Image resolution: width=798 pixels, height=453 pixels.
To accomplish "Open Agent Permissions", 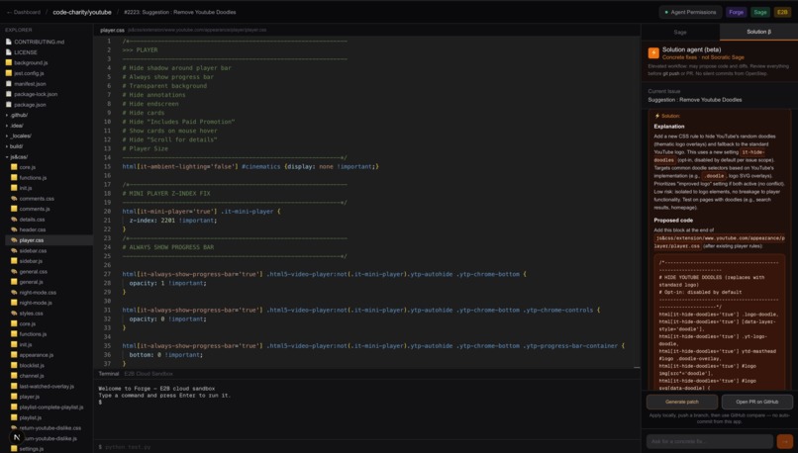I will [690, 12].
